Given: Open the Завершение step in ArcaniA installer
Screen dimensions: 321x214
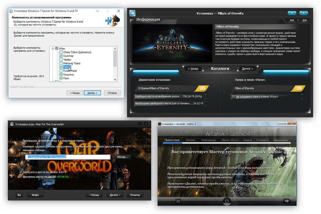Looking at the screenshot, I should (x=280, y=140).
